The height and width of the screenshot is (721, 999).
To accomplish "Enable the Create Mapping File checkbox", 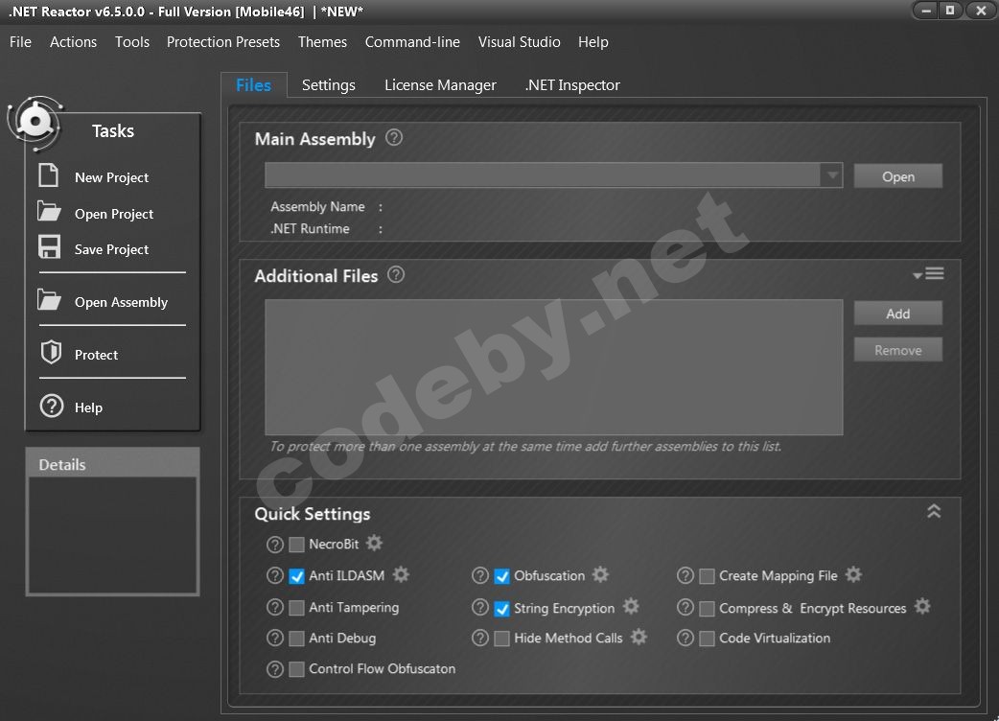I will 707,576.
